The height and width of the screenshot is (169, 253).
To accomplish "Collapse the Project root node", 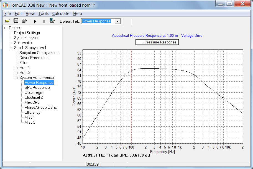I will coord(6,28).
